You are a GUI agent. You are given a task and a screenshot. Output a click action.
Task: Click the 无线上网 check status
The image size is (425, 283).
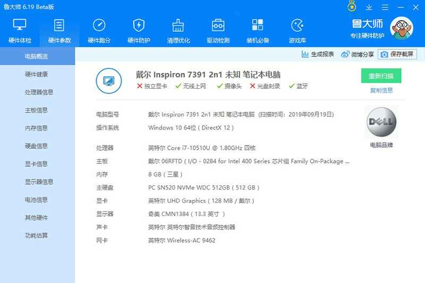coord(191,86)
